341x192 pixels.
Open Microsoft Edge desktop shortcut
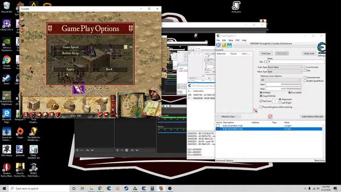pos(6,116)
